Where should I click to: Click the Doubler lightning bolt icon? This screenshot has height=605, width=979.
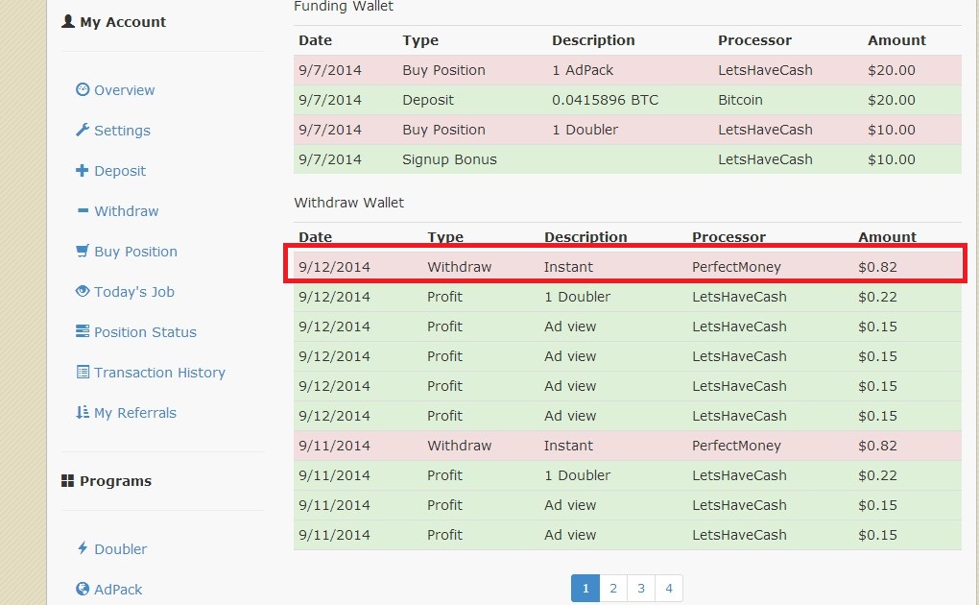pos(83,549)
